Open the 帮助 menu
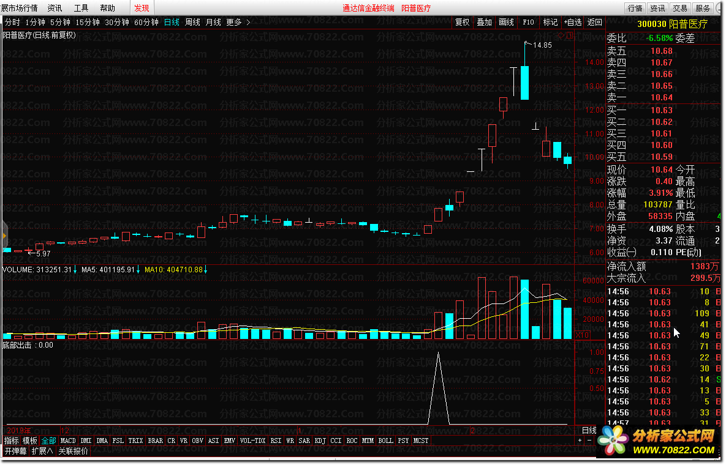The width and height of the screenshot is (726, 465). (x=107, y=8)
